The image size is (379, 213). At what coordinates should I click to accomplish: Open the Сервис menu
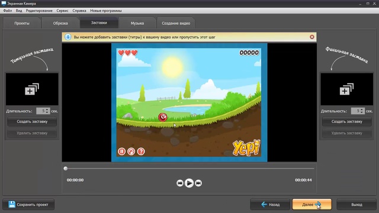pos(62,11)
